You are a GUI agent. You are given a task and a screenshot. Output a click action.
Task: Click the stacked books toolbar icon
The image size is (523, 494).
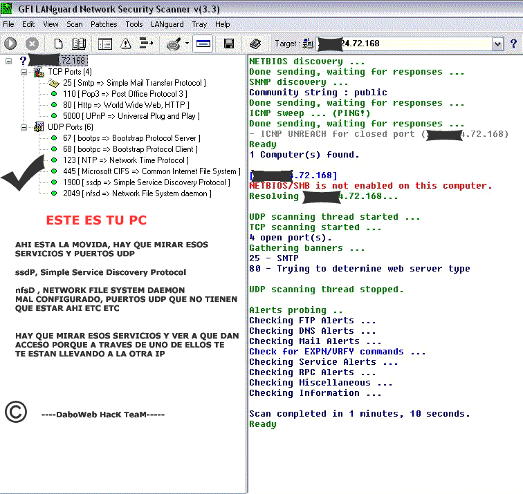(x=255, y=44)
